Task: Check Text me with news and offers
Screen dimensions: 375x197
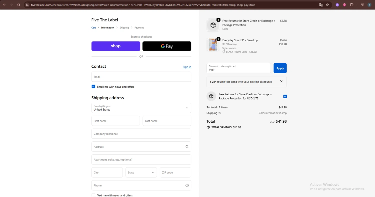Action: coord(93,195)
